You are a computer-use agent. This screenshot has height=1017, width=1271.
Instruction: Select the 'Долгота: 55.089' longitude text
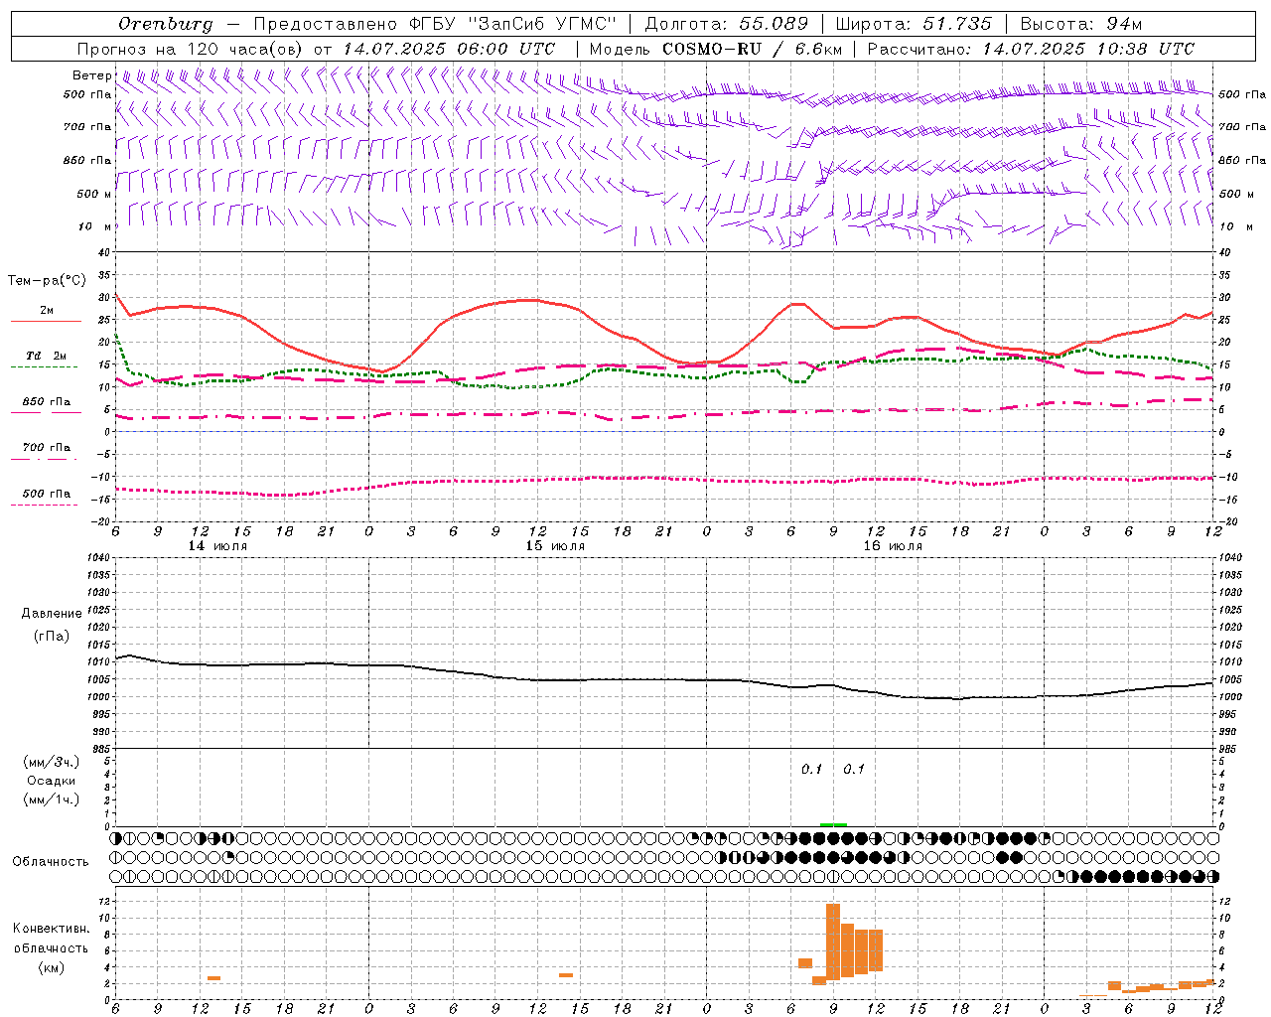pos(726,24)
